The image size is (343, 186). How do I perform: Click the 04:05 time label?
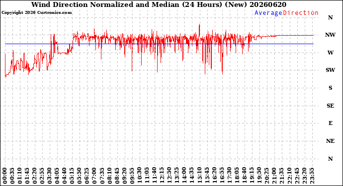coord(57,176)
